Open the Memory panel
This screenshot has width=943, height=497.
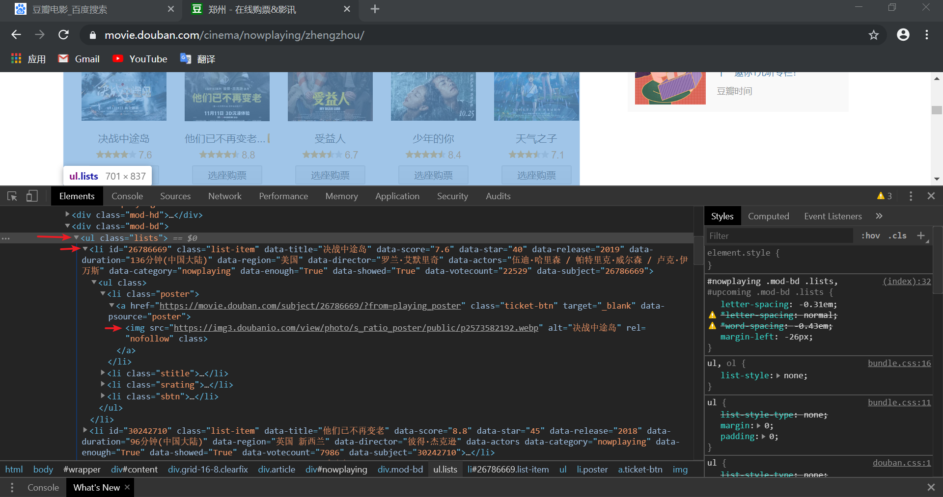341,196
